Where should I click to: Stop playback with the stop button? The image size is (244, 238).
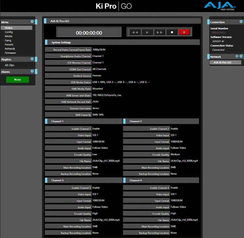point(172,32)
